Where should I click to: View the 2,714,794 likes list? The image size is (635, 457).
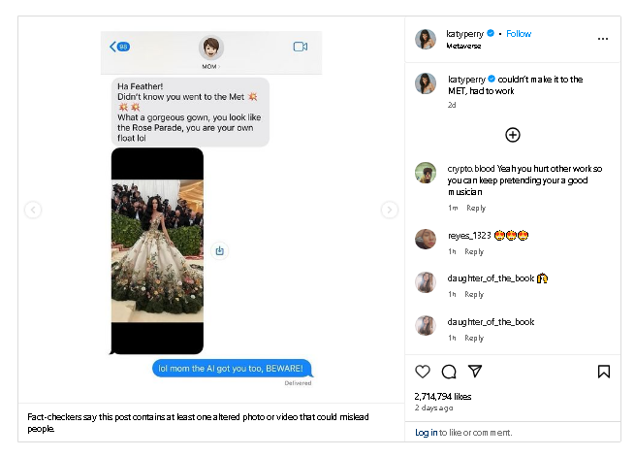point(443,396)
